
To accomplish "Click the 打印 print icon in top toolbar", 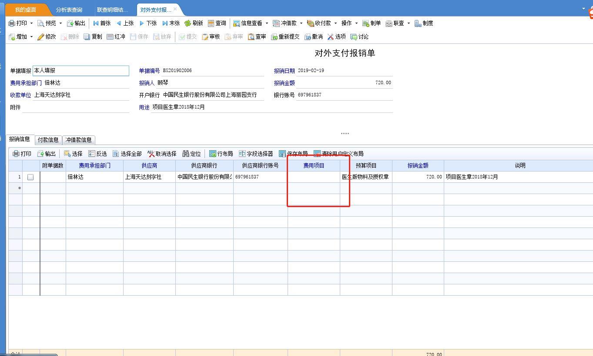I will 12,23.
